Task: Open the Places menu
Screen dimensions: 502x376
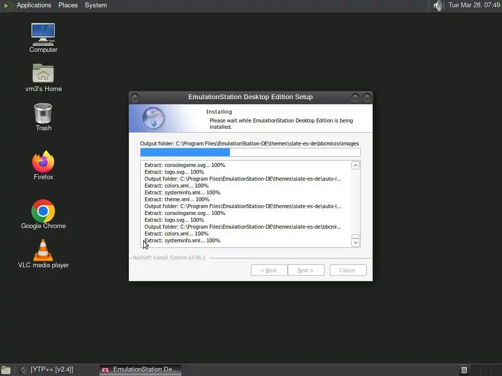Action: [x=68, y=5]
